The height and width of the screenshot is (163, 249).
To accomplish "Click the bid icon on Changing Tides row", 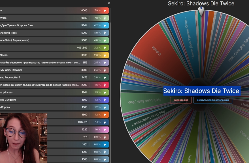I will (x=105, y=33).
